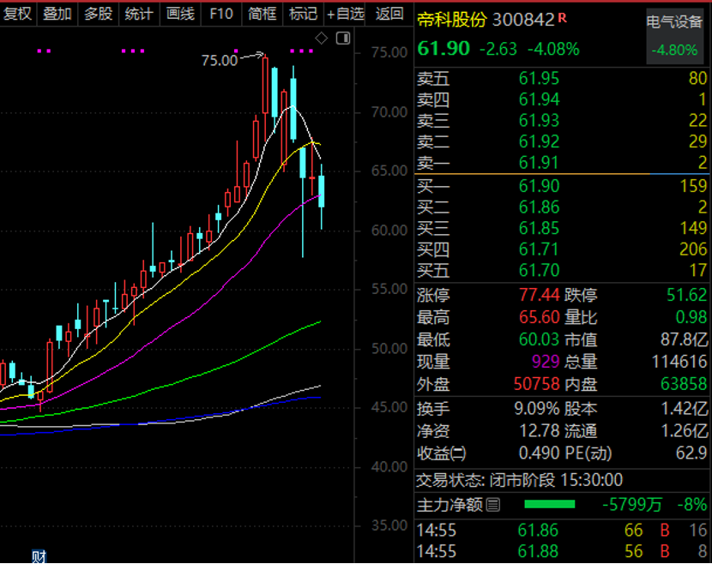Viewport: 712px width, 564px height.
Task: Click the magenta dots marker above the 75.00 peak
Action: [x=236, y=51]
